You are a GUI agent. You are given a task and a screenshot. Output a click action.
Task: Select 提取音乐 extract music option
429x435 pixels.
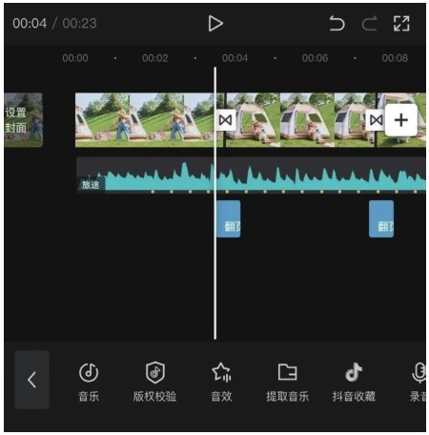(x=287, y=382)
